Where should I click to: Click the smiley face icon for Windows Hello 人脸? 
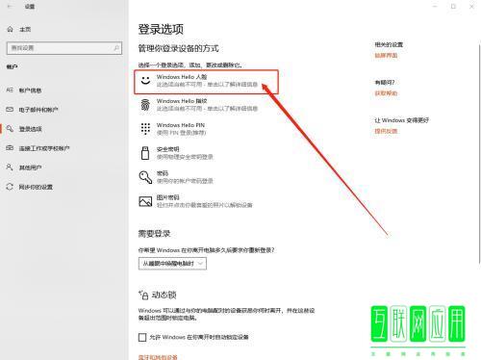coord(145,80)
